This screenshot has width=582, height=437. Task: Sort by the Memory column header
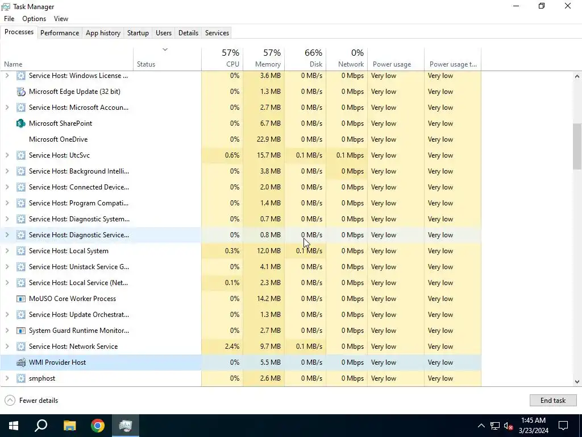[x=264, y=59]
